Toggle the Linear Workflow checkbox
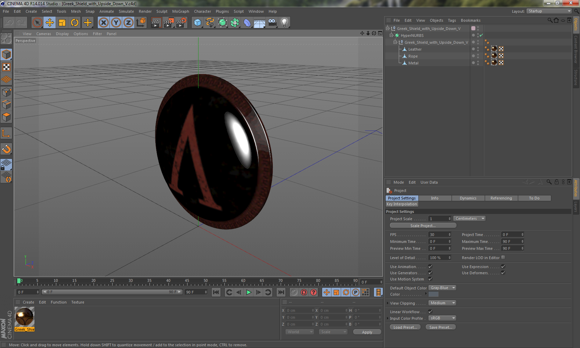The height and width of the screenshot is (348, 580). 430,312
